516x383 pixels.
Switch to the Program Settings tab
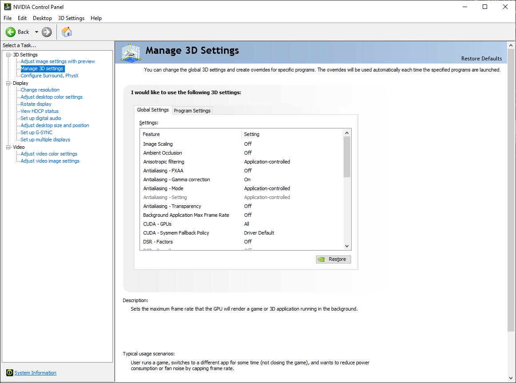(192, 111)
